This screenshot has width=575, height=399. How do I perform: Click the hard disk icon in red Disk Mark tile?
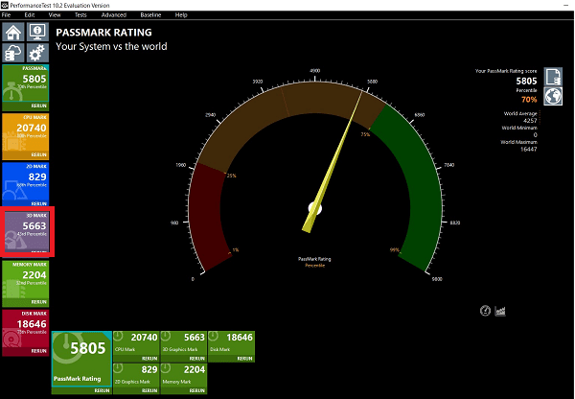tap(12, 338)
